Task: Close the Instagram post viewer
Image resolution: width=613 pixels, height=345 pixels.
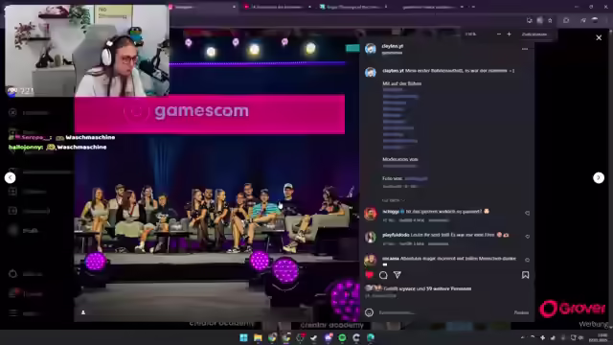Action: click(x=599, y=37)
